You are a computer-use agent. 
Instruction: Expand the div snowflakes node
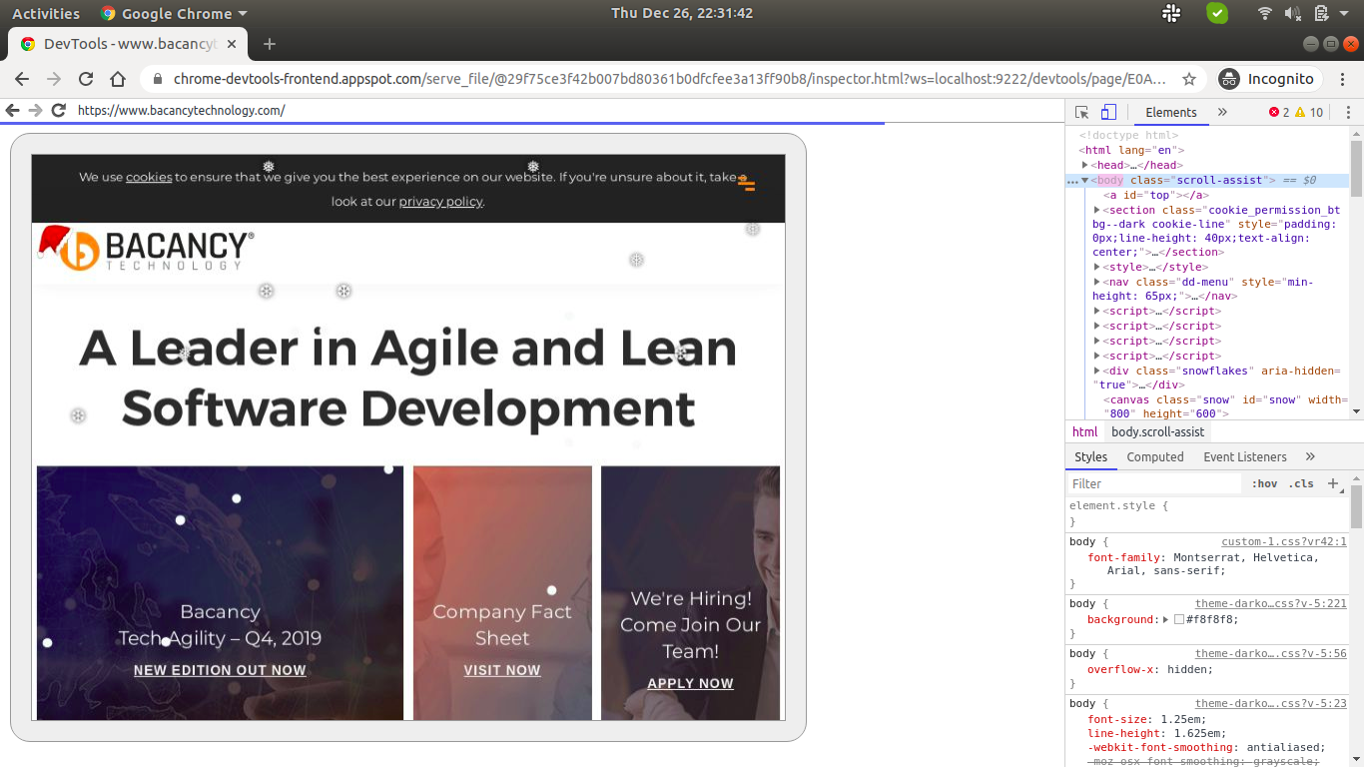[x=1097, y=371]
